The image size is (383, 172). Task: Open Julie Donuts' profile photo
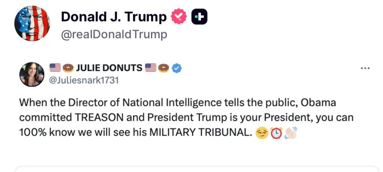coord(32,74)
